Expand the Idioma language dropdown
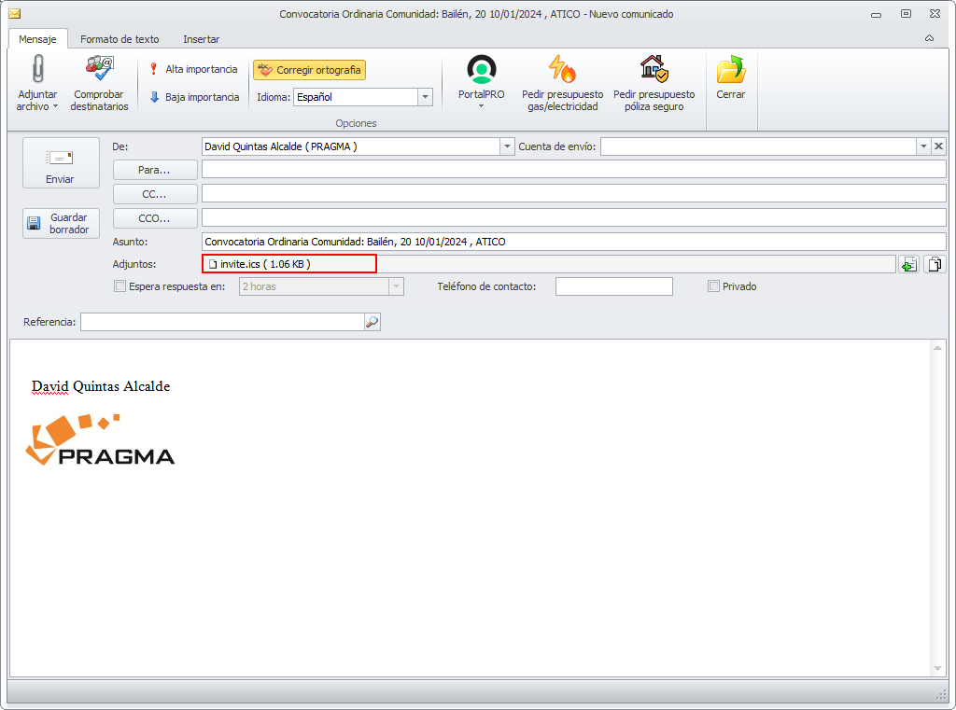Image resolution: width=956 pixels, height=710 pixels. click(x=425, y=97)
